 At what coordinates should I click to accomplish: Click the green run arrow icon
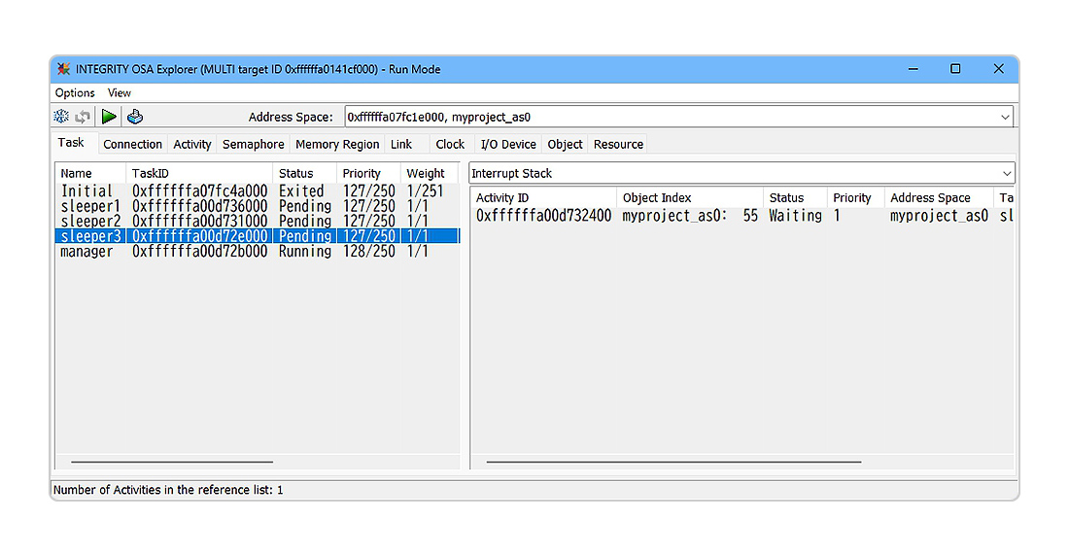[x=109, y=117]
